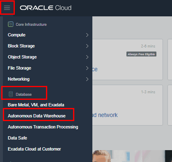The width and height of the screenshot is (172, 162).
Task: Open the Object Storage menu item
Action: click(22, 57)
